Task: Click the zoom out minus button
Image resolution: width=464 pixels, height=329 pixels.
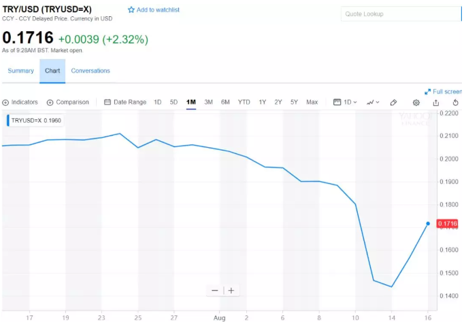Action: [215, 290]
